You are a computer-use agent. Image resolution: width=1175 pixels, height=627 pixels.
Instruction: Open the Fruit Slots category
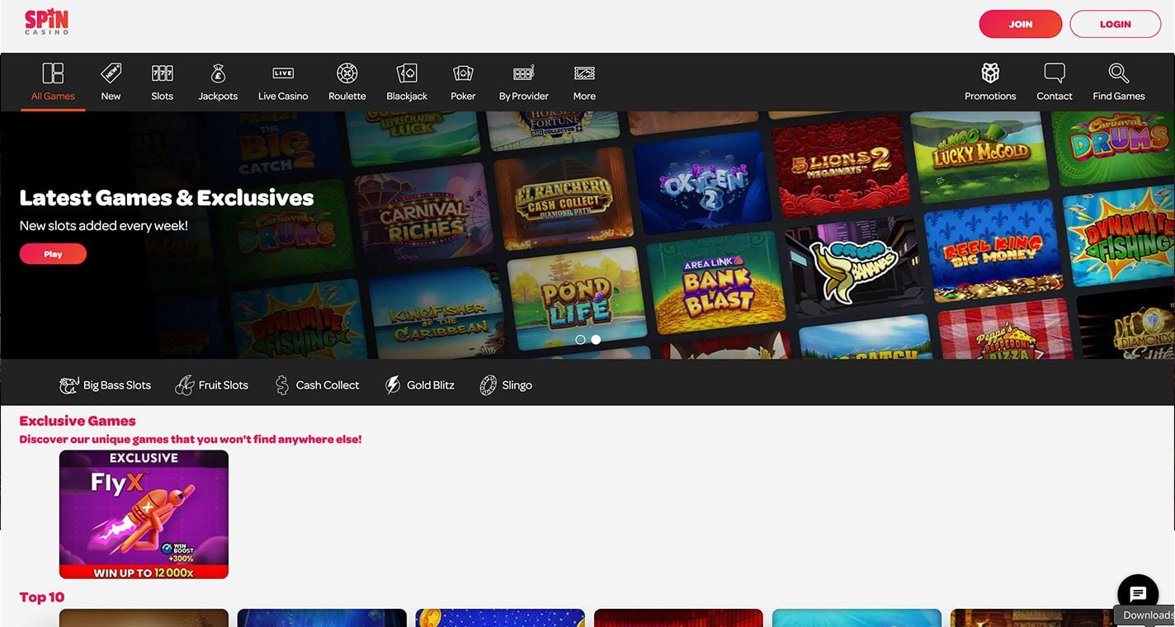point(212,385)
